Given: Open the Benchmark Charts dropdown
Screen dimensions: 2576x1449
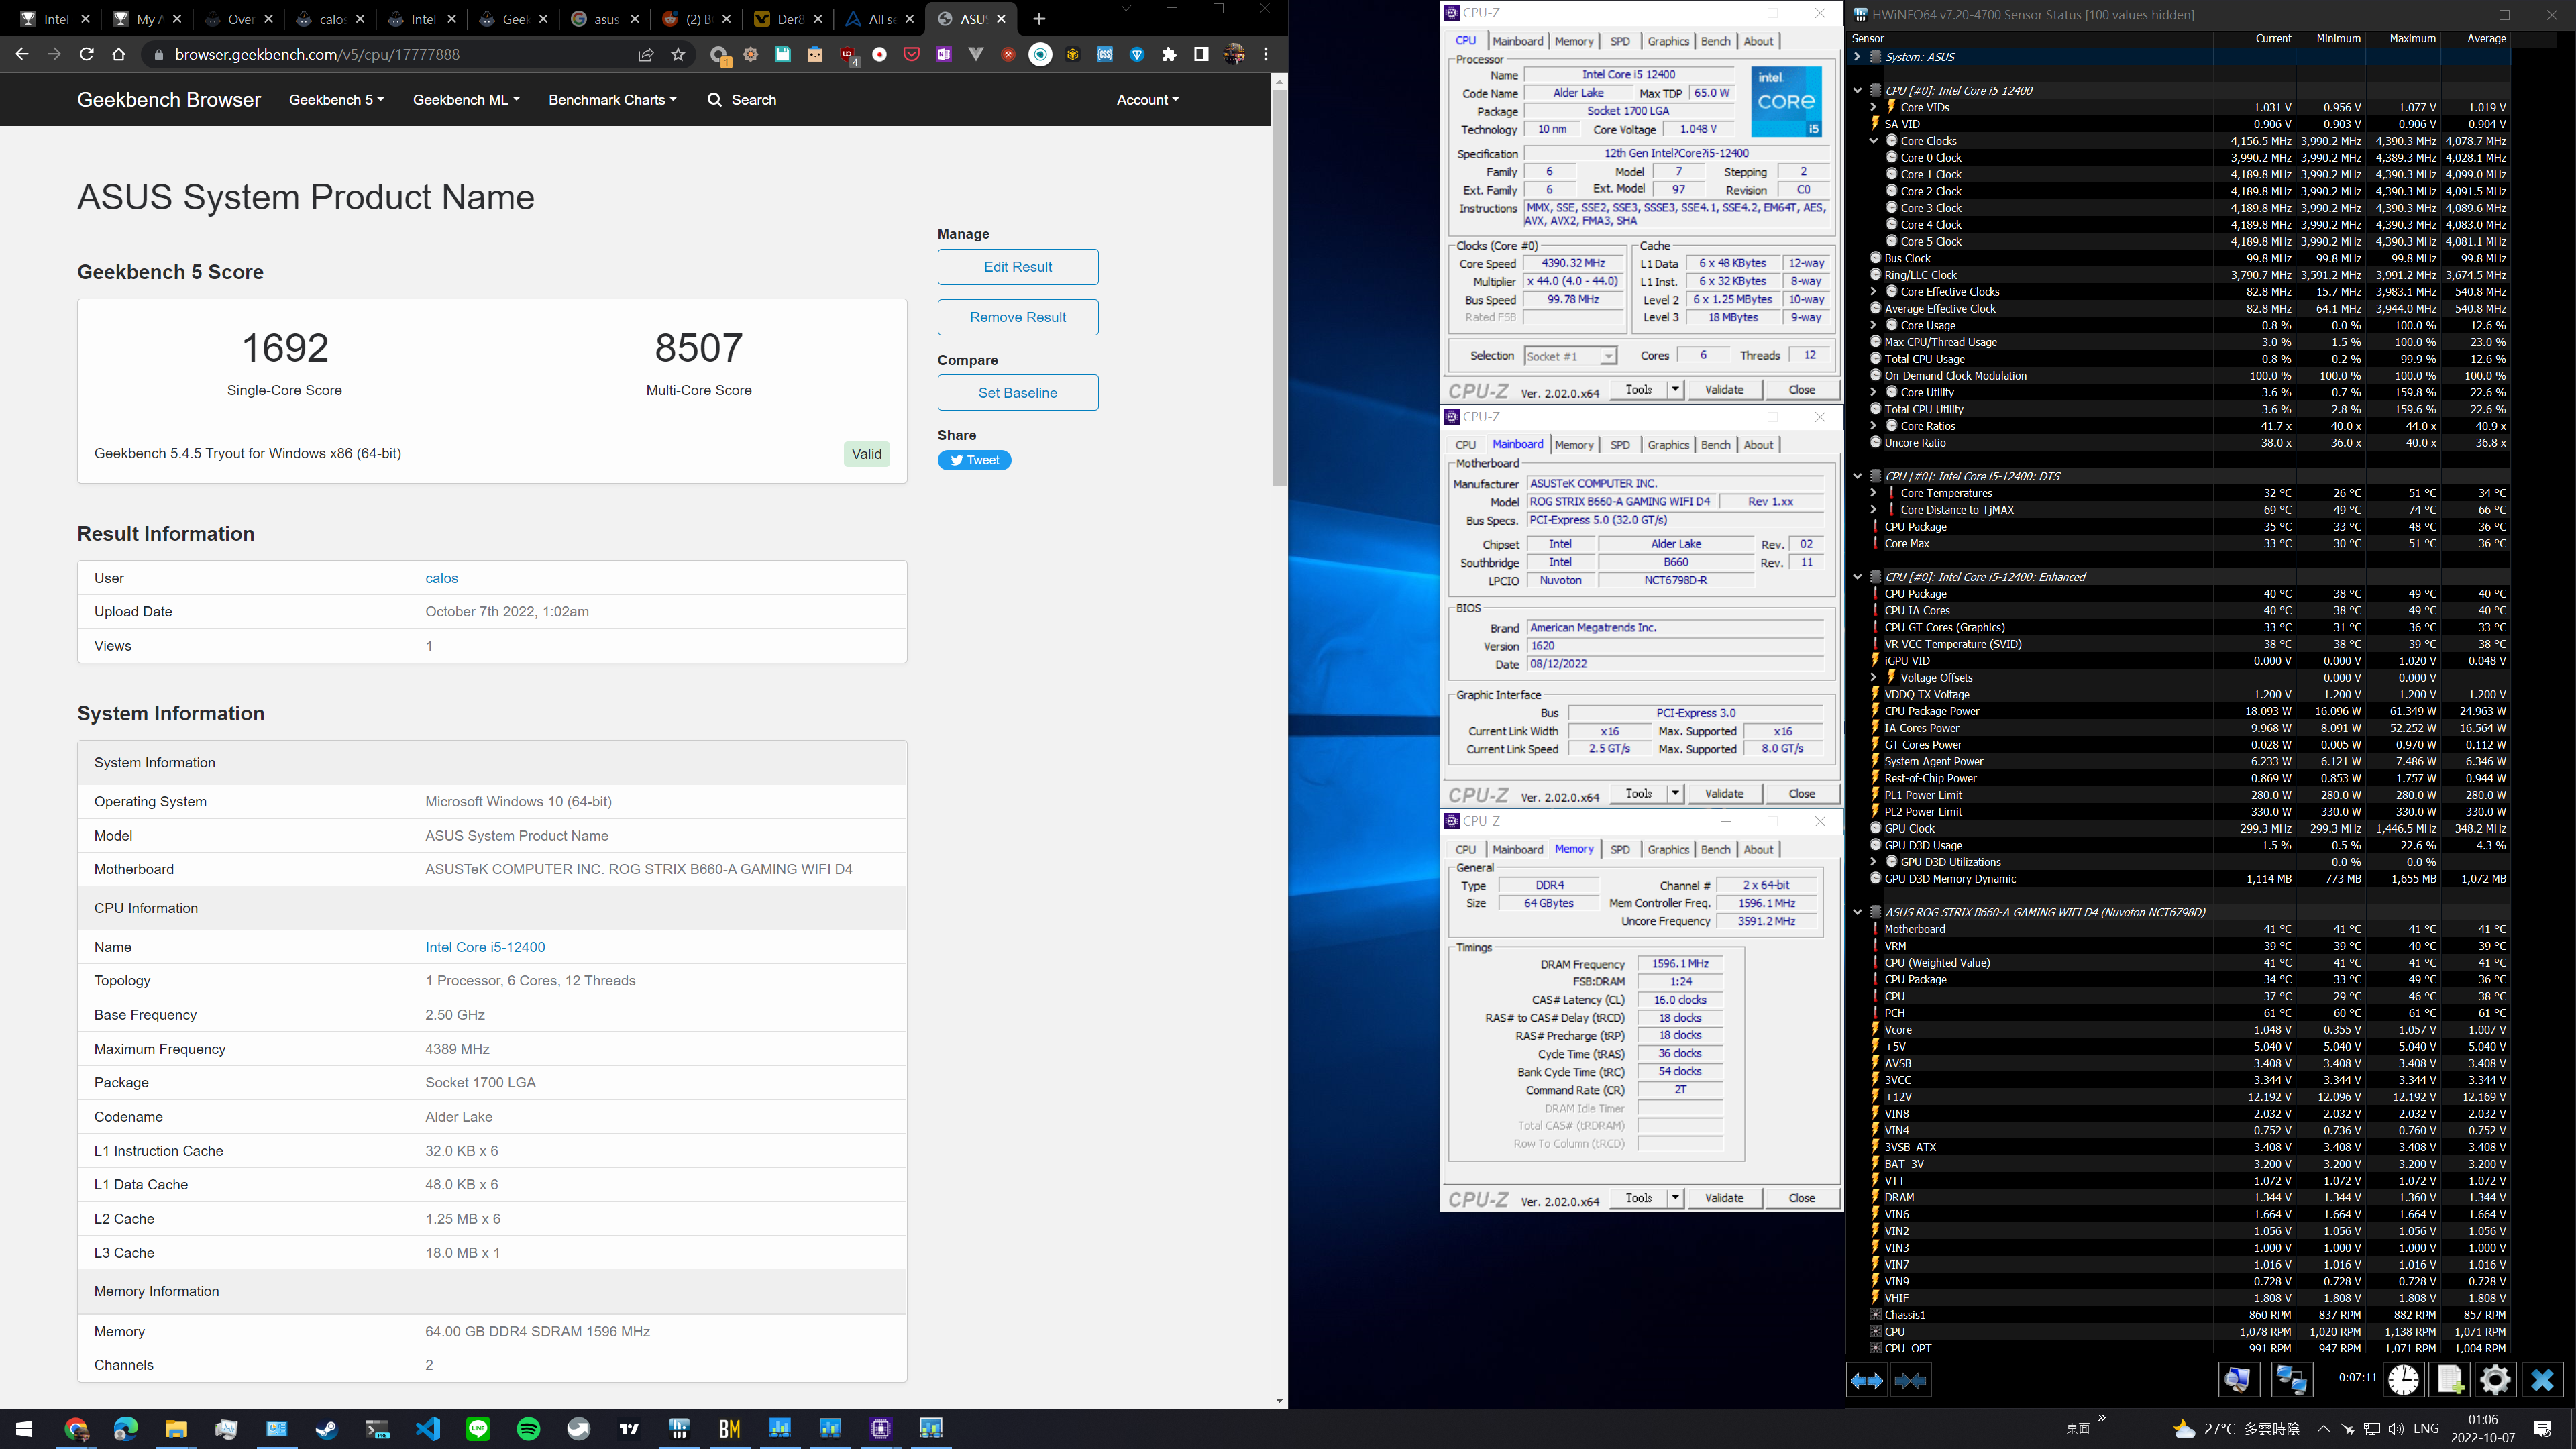Looking at the screenshot, I should tap(612, 100).
